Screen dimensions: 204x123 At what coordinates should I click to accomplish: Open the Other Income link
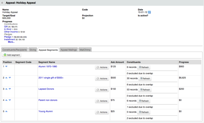coord(11,32)
